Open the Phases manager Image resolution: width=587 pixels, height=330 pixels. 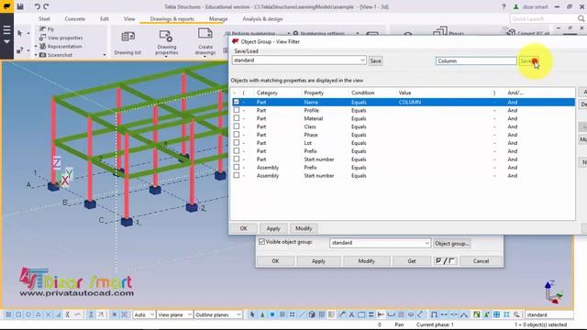[449, 32]
